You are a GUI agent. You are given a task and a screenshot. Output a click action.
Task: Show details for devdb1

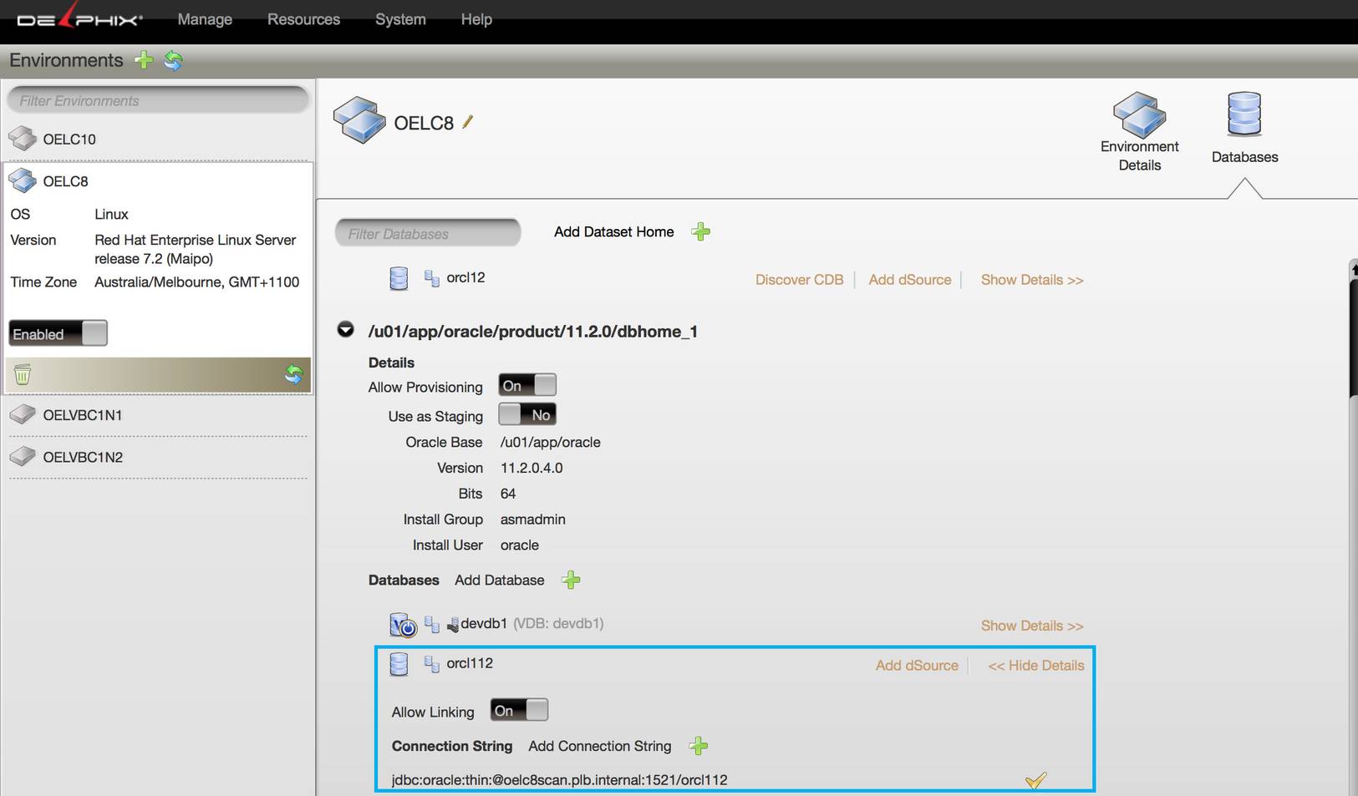1031,625
